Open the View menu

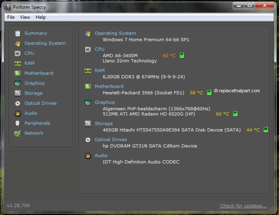tap(25, 17)
